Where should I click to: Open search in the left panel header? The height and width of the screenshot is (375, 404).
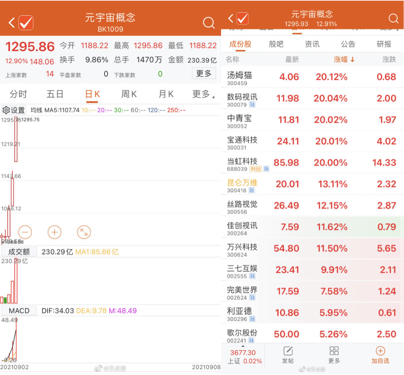209,23
